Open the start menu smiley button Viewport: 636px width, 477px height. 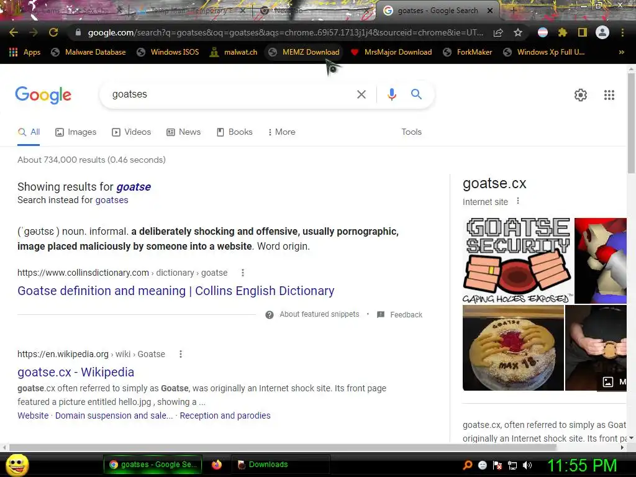[x=17, y=465]
